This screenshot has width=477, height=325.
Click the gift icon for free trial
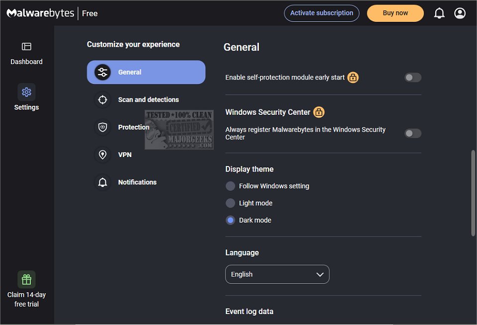26,279
